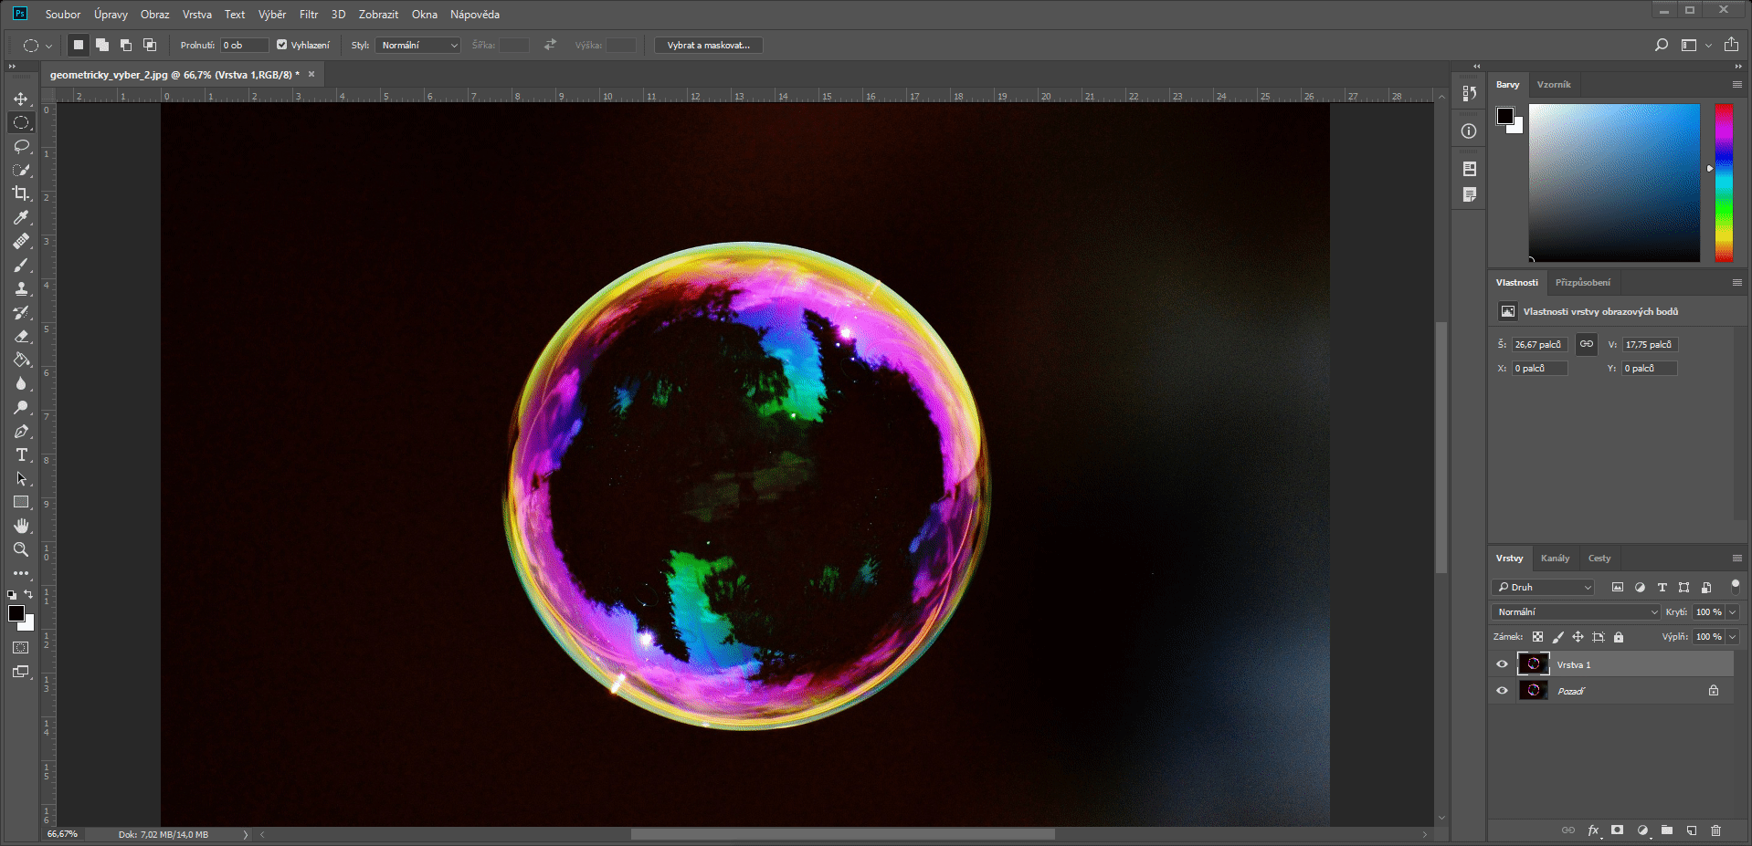The image size is (1752, 846).
Task: Select the Move tool
Action: click(21, 99)
